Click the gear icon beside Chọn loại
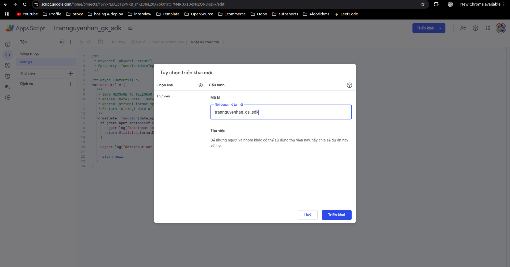 point(200,85)
